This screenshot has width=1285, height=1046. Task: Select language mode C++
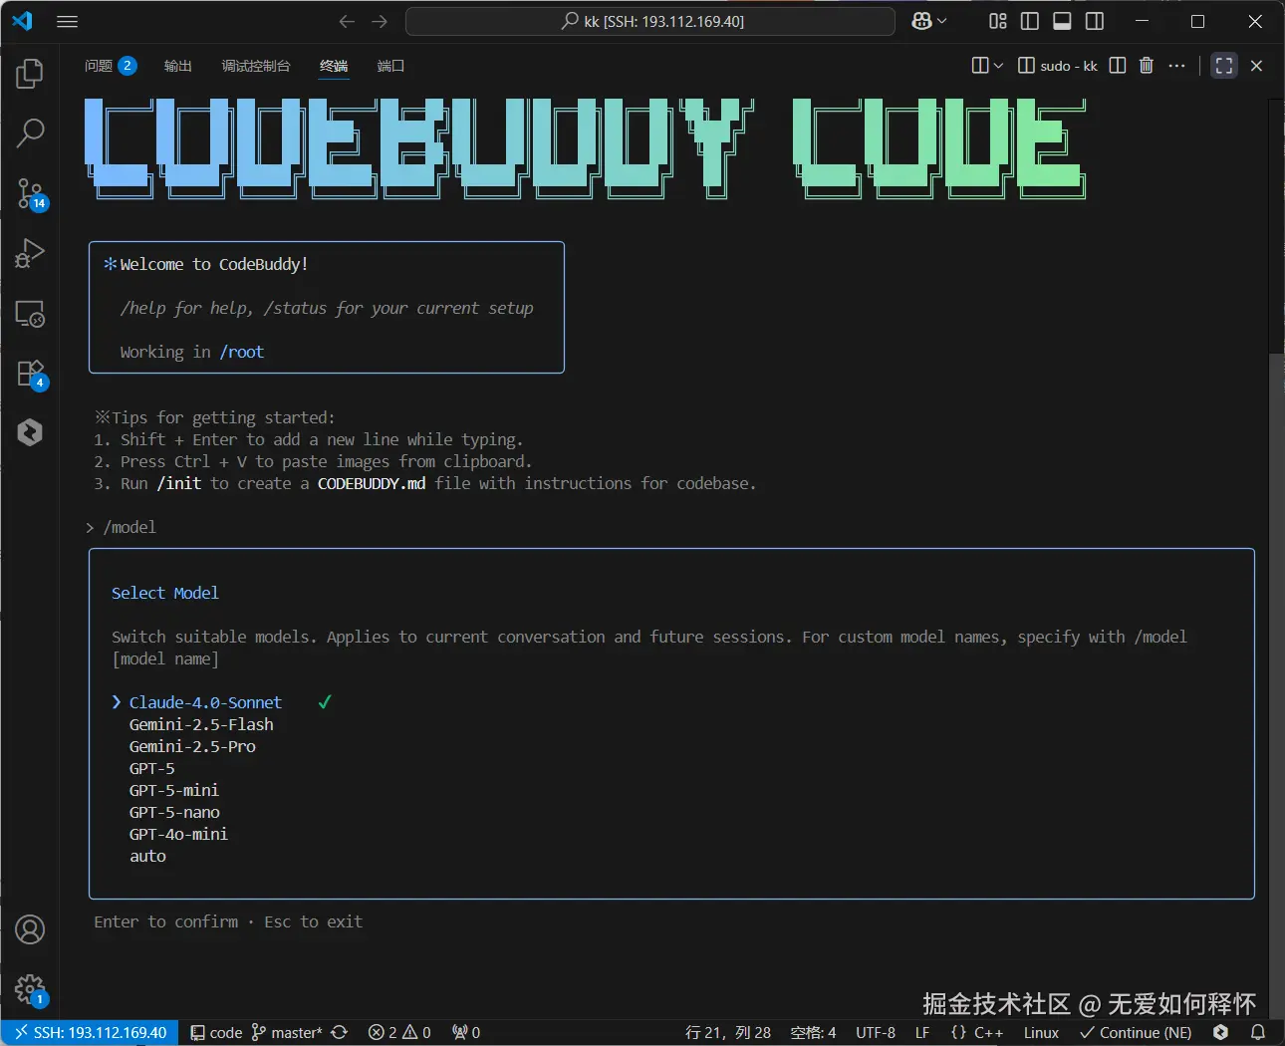pyautogui.click(x=977, y=1032)
